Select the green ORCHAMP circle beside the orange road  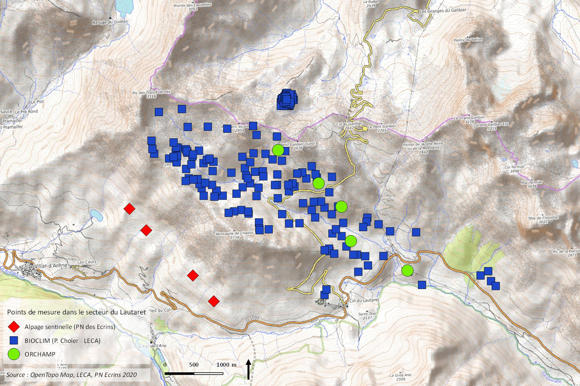coord(407,271)
